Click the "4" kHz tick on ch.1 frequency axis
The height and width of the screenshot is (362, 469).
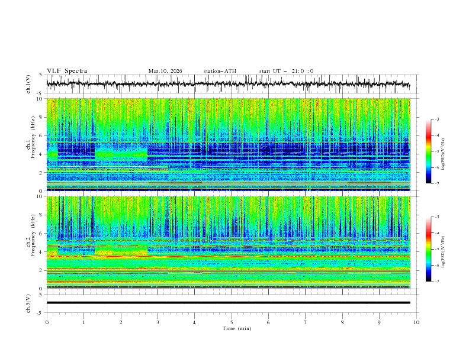[x=41, y=154]
